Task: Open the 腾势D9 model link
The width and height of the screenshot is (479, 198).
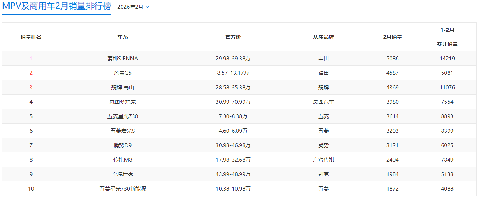Action: point(123,145)
